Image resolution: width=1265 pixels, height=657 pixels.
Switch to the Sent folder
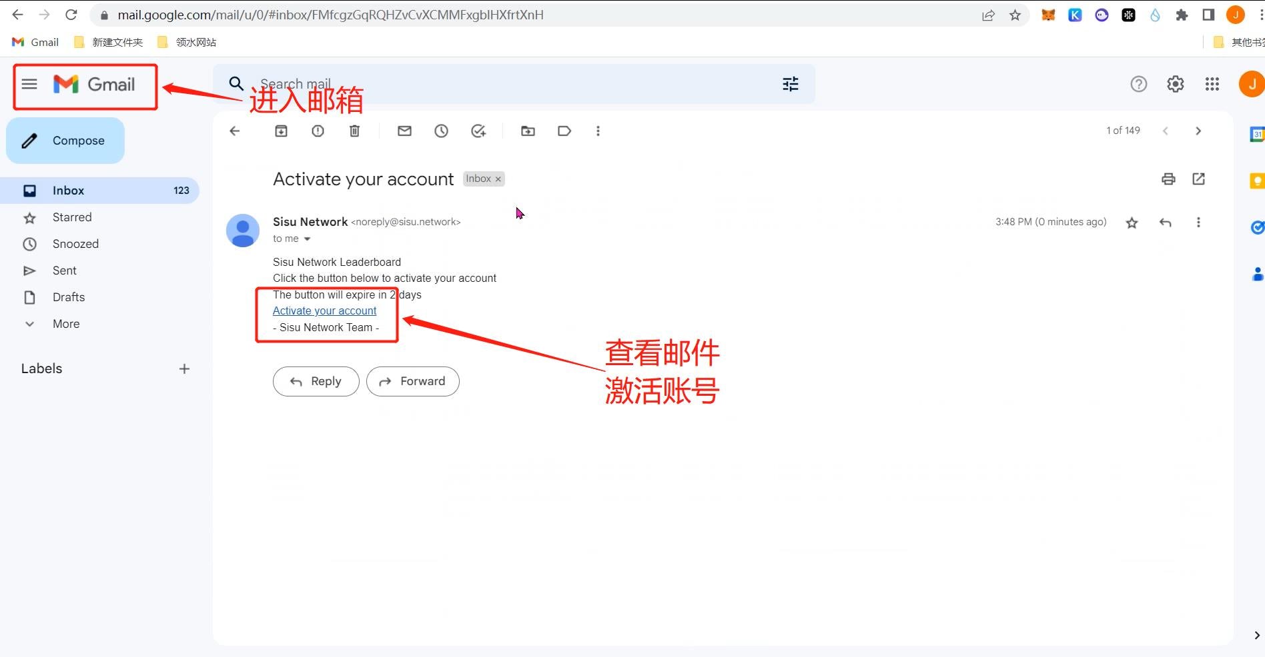coord(64,271)
